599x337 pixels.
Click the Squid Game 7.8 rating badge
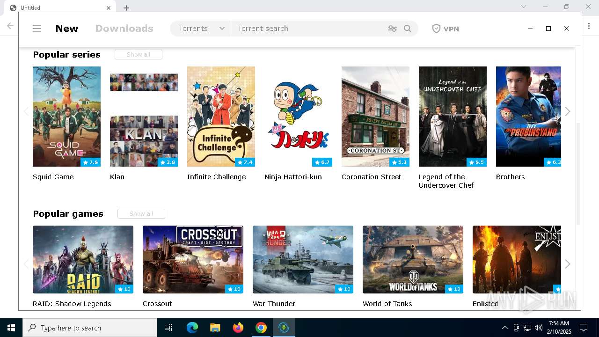(x=90, y=162)
